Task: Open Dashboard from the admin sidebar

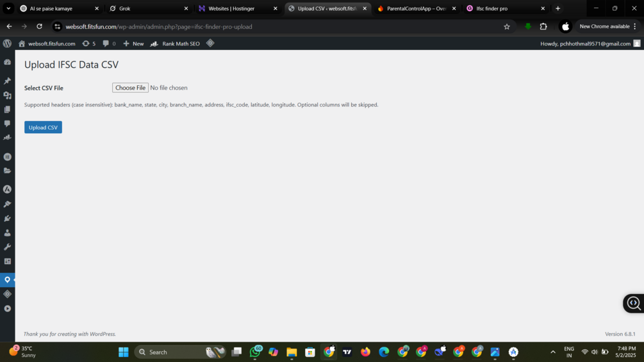Action: click(x=8, y=62)
